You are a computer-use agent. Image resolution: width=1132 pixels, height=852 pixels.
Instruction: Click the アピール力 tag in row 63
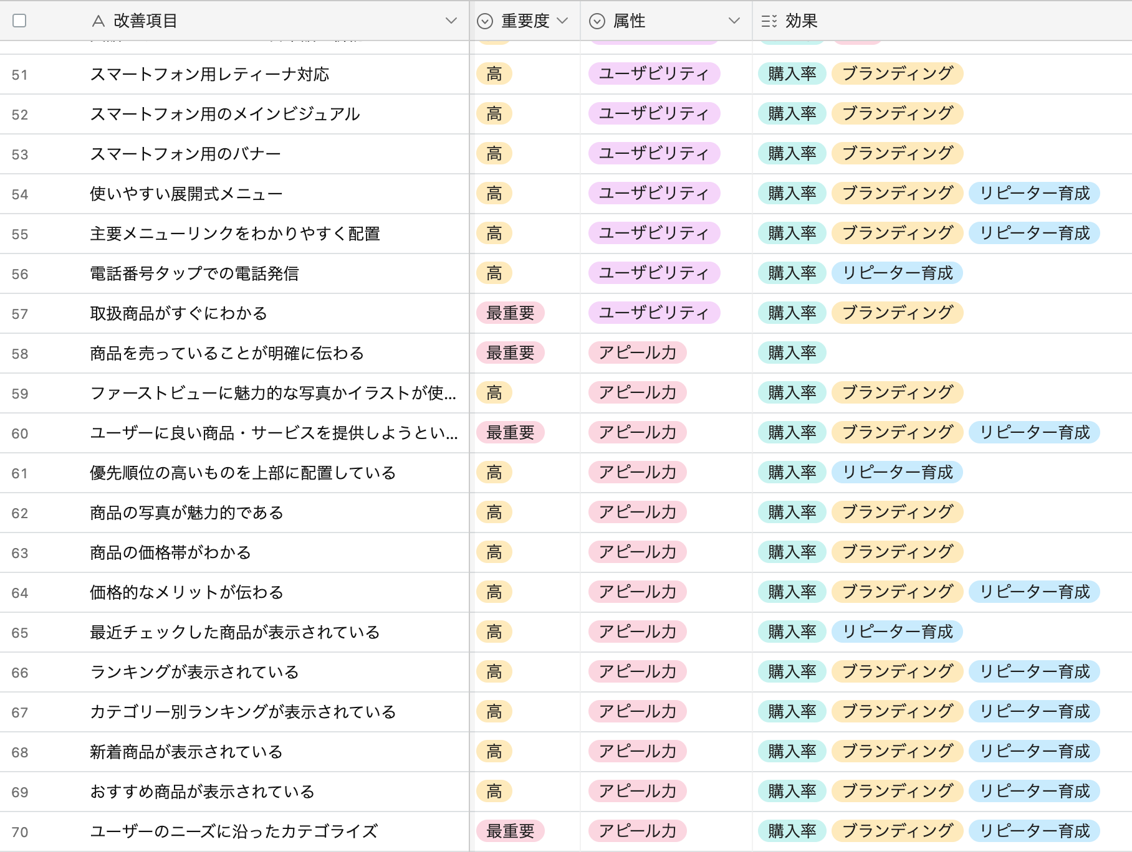tap(638, 552)
